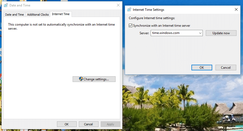The height and width of the screenshot is (131, 243).
Task: Open Change settings... for Internet time
Action: point(94,79)
